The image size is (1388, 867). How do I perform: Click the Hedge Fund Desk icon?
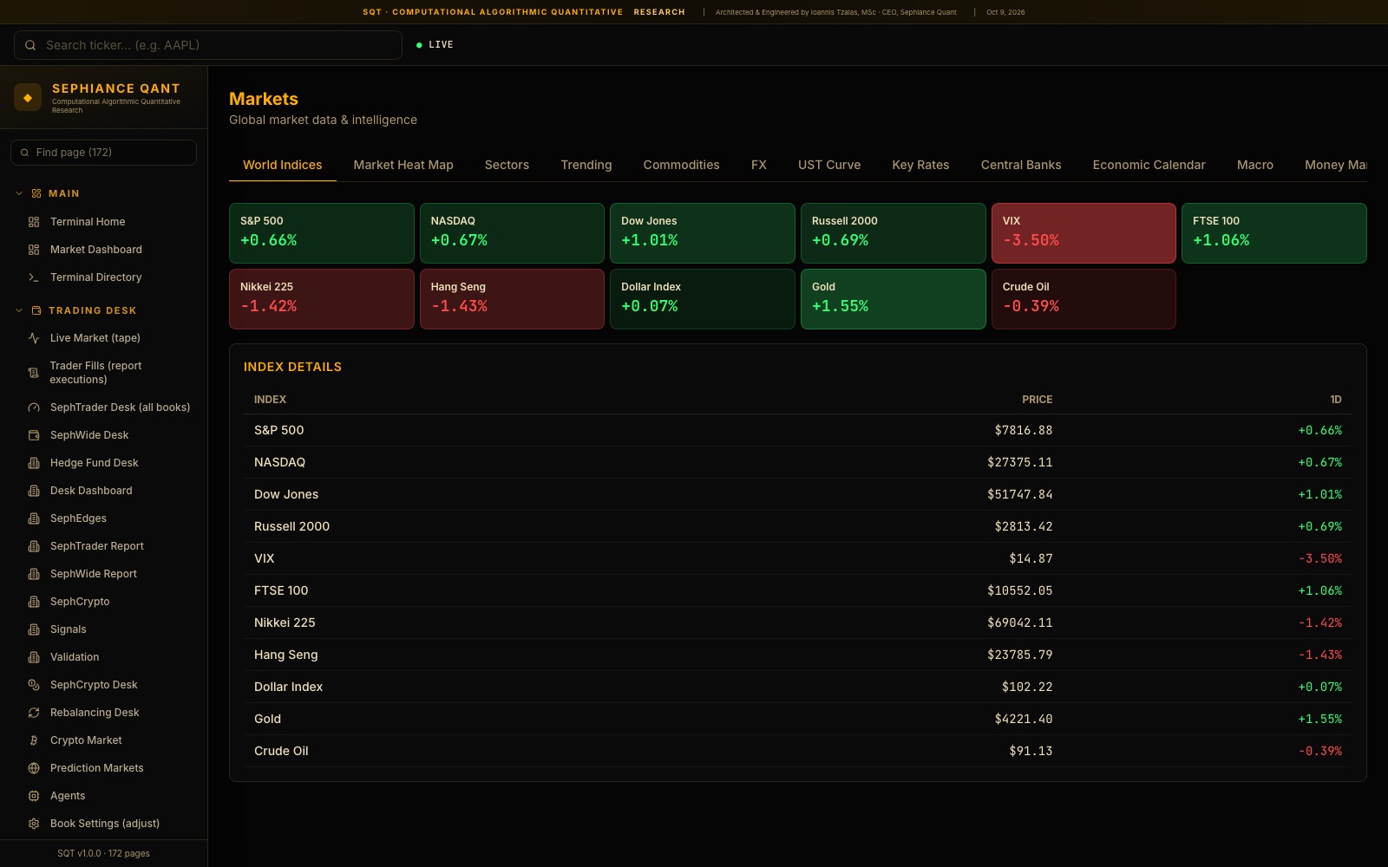(x=34, y=463)
